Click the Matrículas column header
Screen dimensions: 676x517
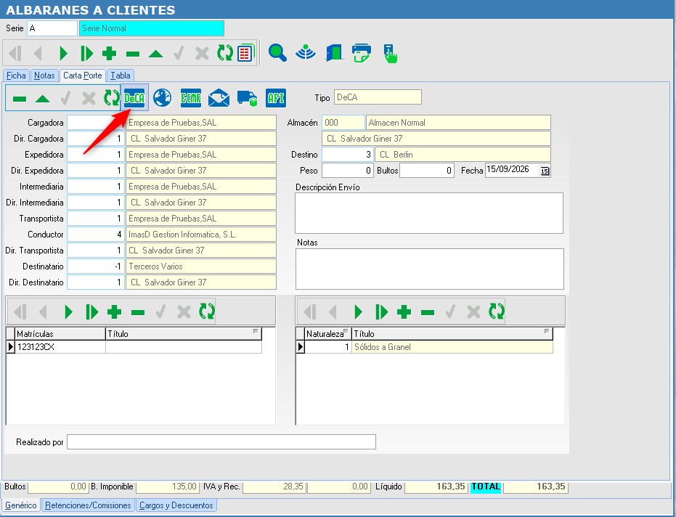(x=60, y=334)
